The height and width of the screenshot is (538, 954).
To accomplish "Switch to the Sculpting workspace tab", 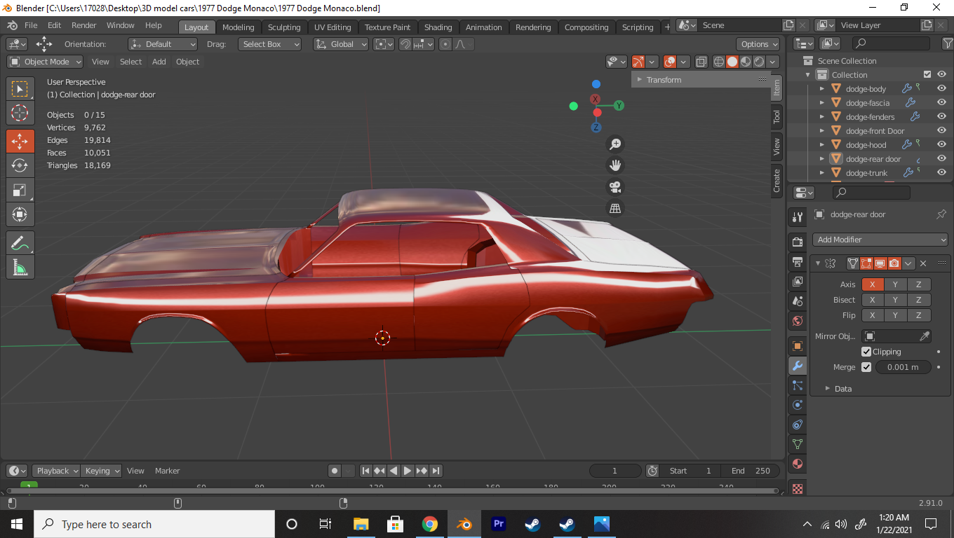I will [x=283, y=27].
